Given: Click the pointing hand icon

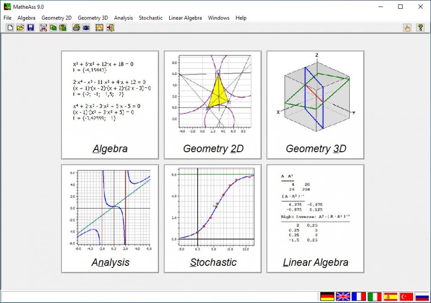Looking at the screenshot, I should (407, 28).
